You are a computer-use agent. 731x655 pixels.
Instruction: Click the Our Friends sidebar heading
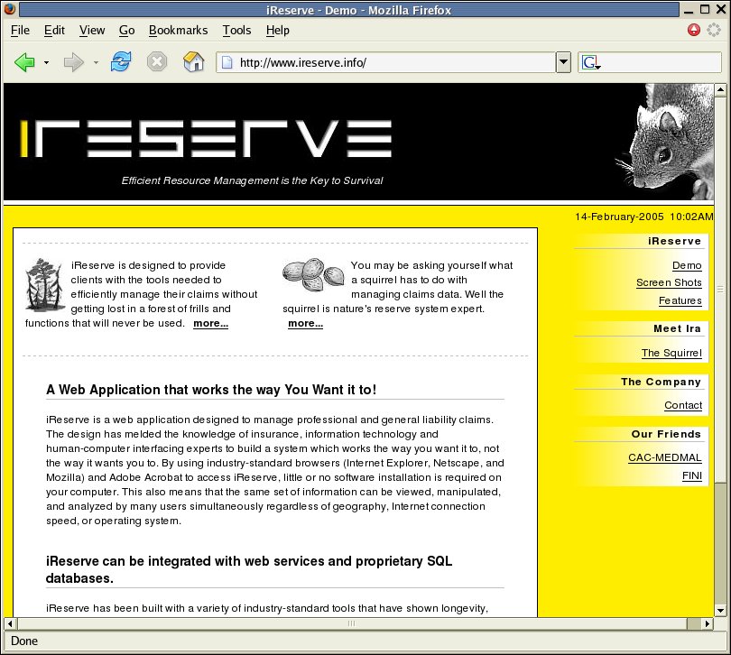click(x=666, y=434)
